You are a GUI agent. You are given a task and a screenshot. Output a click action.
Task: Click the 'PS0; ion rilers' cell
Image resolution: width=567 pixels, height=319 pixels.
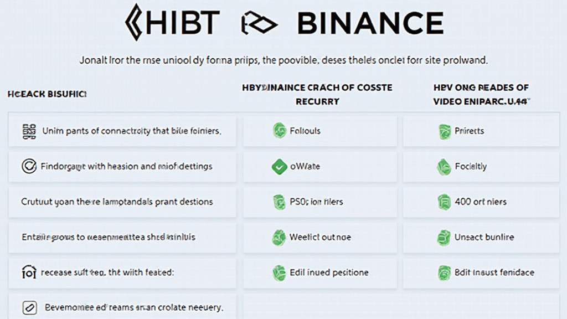(x=316, y=202)
